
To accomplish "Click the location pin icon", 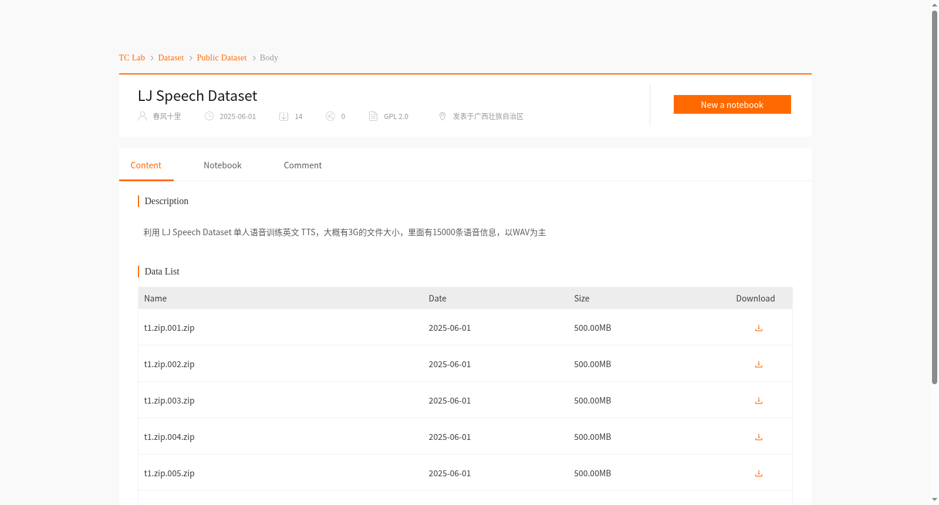I will point(443,116).
